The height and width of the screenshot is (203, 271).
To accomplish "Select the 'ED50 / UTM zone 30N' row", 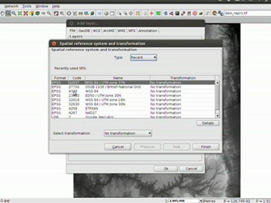I will click(x=133, y=96).
